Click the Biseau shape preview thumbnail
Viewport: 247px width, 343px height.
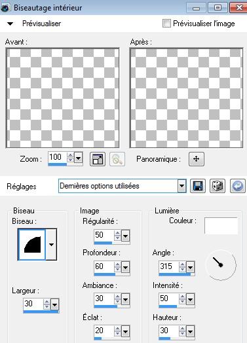pos(31,245)
